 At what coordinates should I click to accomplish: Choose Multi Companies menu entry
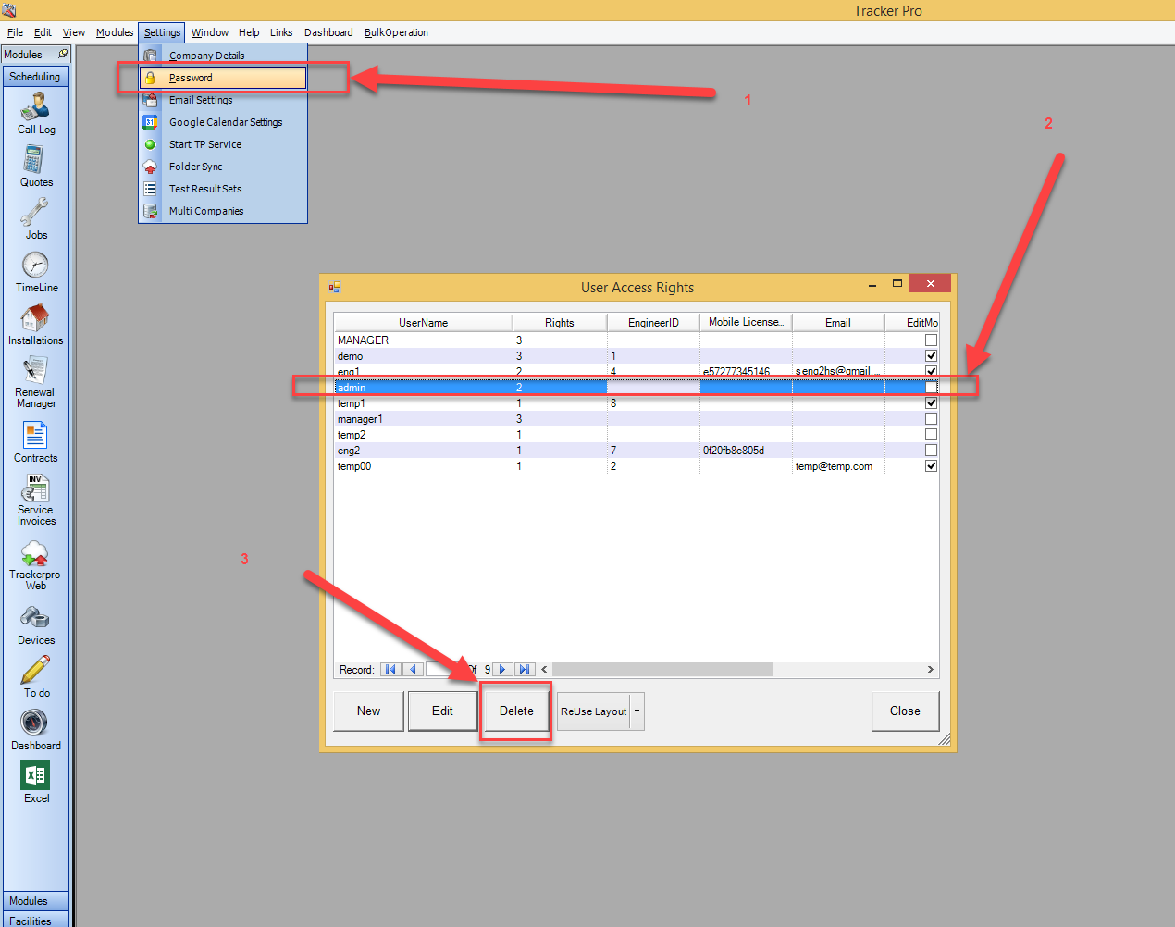coord(223,211)
